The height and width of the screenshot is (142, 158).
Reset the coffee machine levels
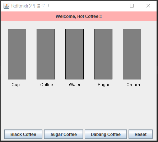click(x=140, y=134)
